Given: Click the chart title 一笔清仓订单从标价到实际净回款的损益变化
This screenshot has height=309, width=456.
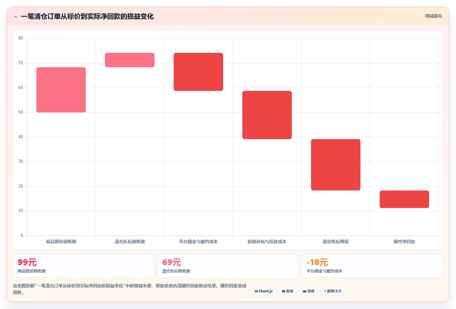Looking at the screenshot, I should pyautogui.click(x=87, y=17).
